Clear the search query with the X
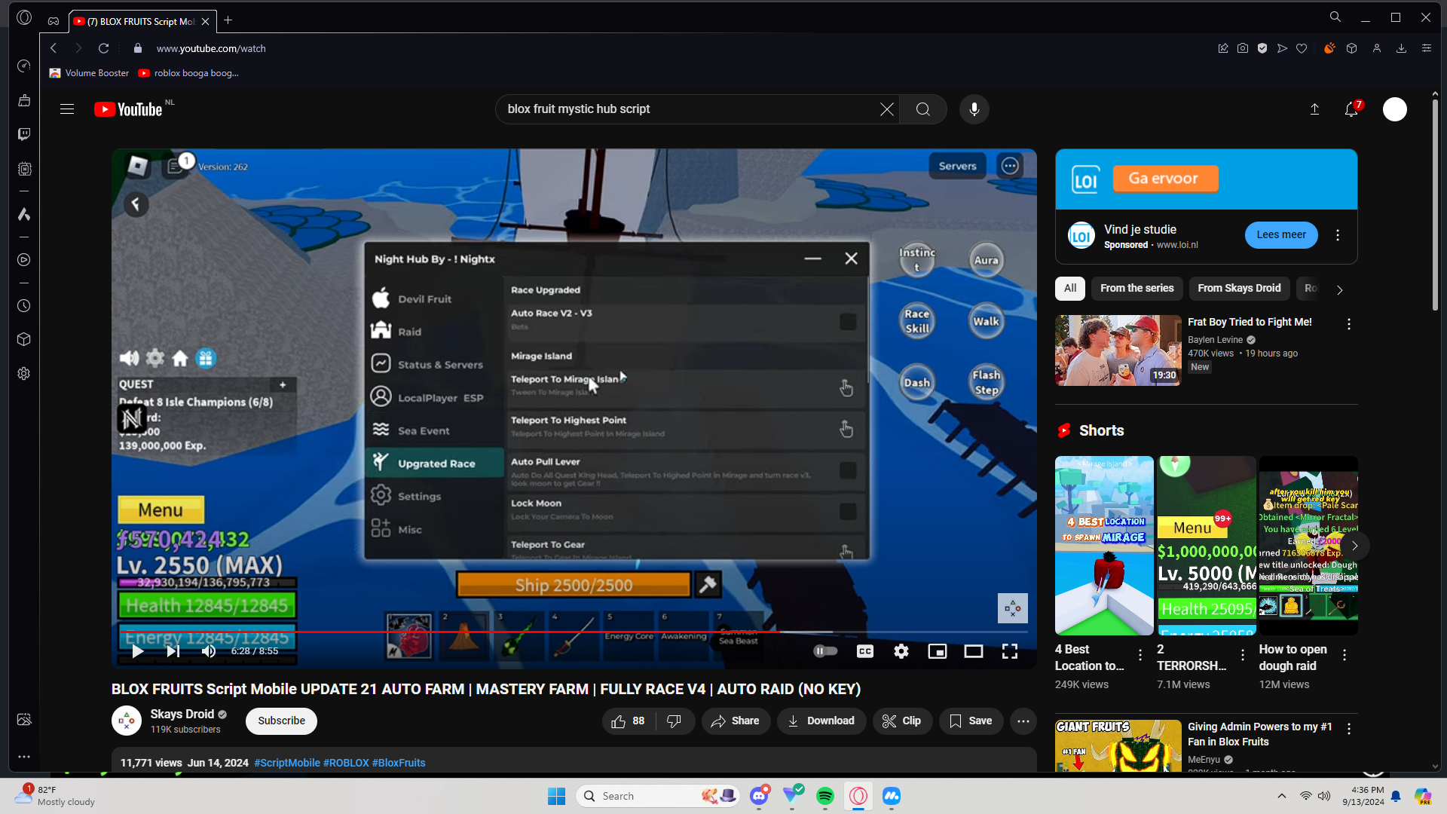 (x=887, y=109)
